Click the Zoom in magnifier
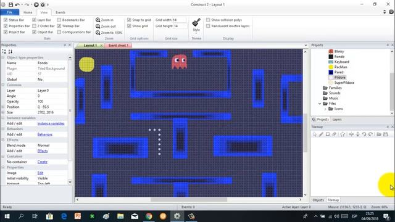Image resolution: width=395 pixels, height=222 pixels. [98, 20]
